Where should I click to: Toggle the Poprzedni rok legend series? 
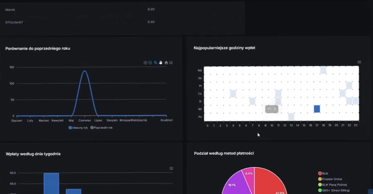click(102, 128)
